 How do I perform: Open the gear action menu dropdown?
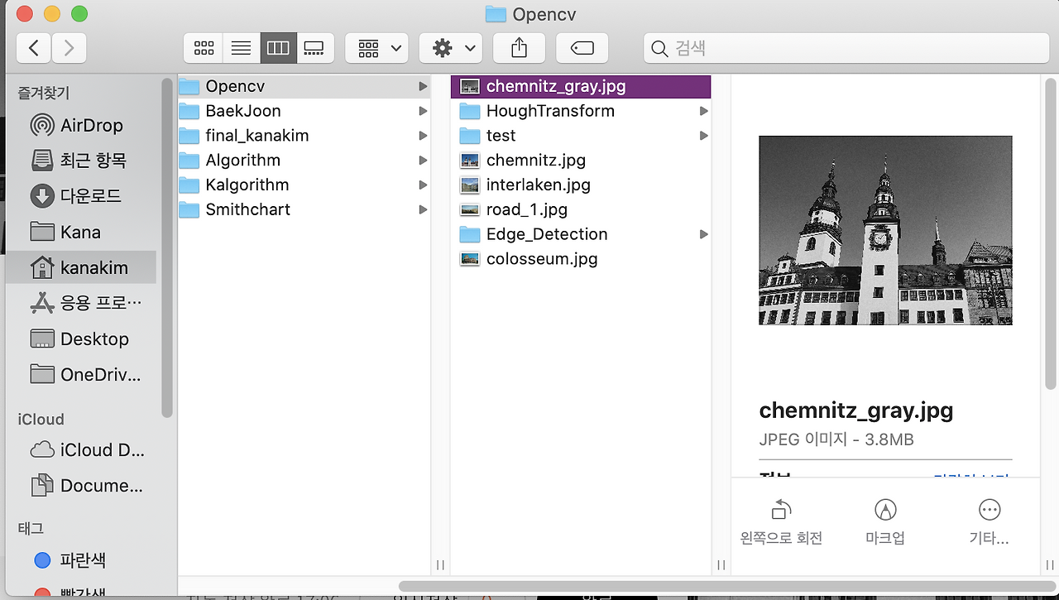(450, 47)
